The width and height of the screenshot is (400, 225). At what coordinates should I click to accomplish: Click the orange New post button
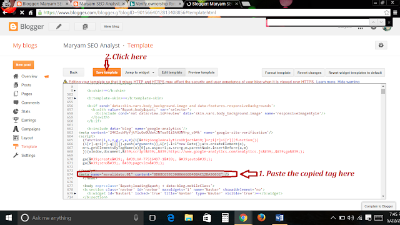tap(23, 65)
